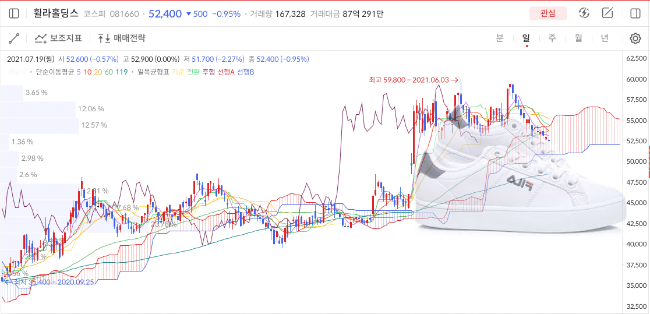Click 거래대금 87억 291만 value

tap(363, 14)
